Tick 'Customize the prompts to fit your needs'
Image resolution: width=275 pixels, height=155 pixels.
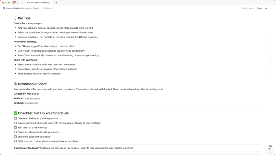tap(15, 132)
